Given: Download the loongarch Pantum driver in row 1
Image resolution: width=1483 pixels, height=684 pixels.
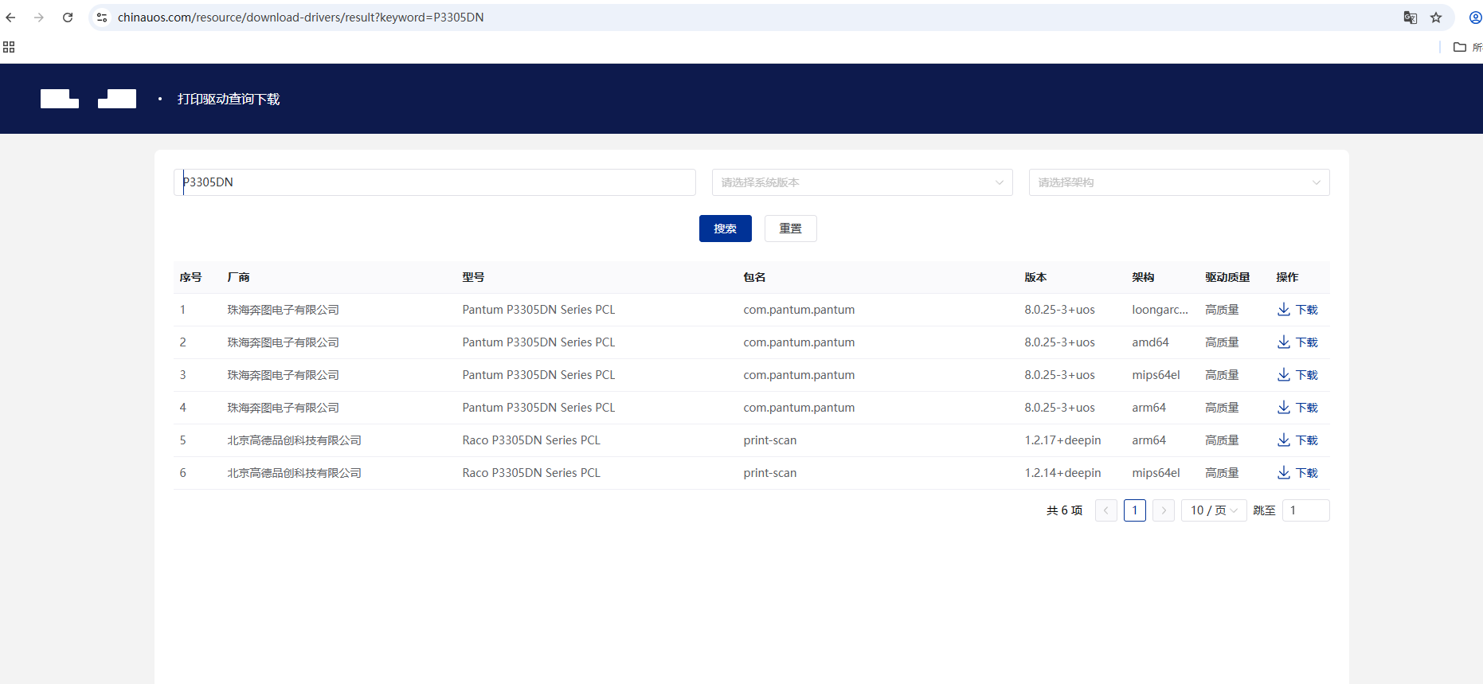Looking at the screenshot, I should (x=1297, y=310).
